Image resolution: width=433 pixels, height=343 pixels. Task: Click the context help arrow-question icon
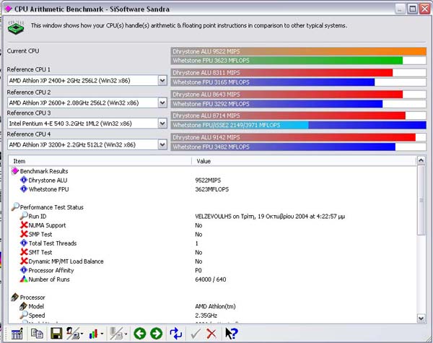click(x=231, y=334)
